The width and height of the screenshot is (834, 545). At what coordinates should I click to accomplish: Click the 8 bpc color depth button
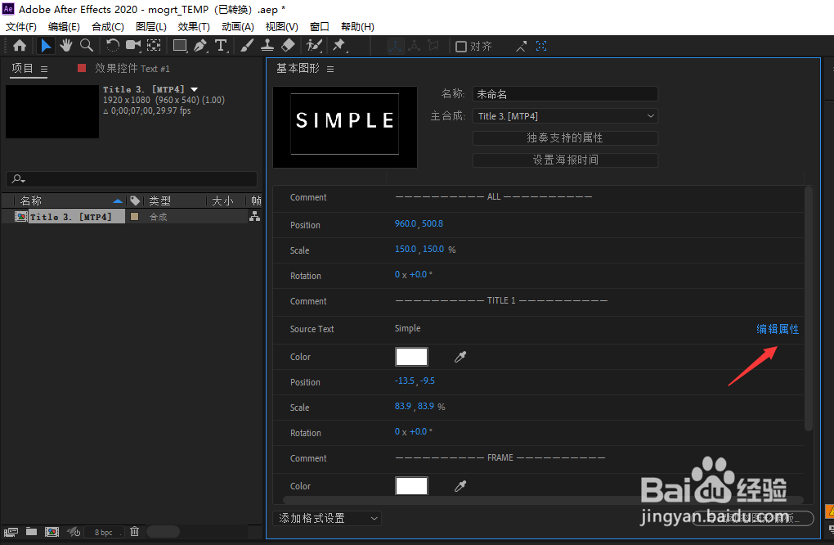pyautogui.click(x=104, y=532)
